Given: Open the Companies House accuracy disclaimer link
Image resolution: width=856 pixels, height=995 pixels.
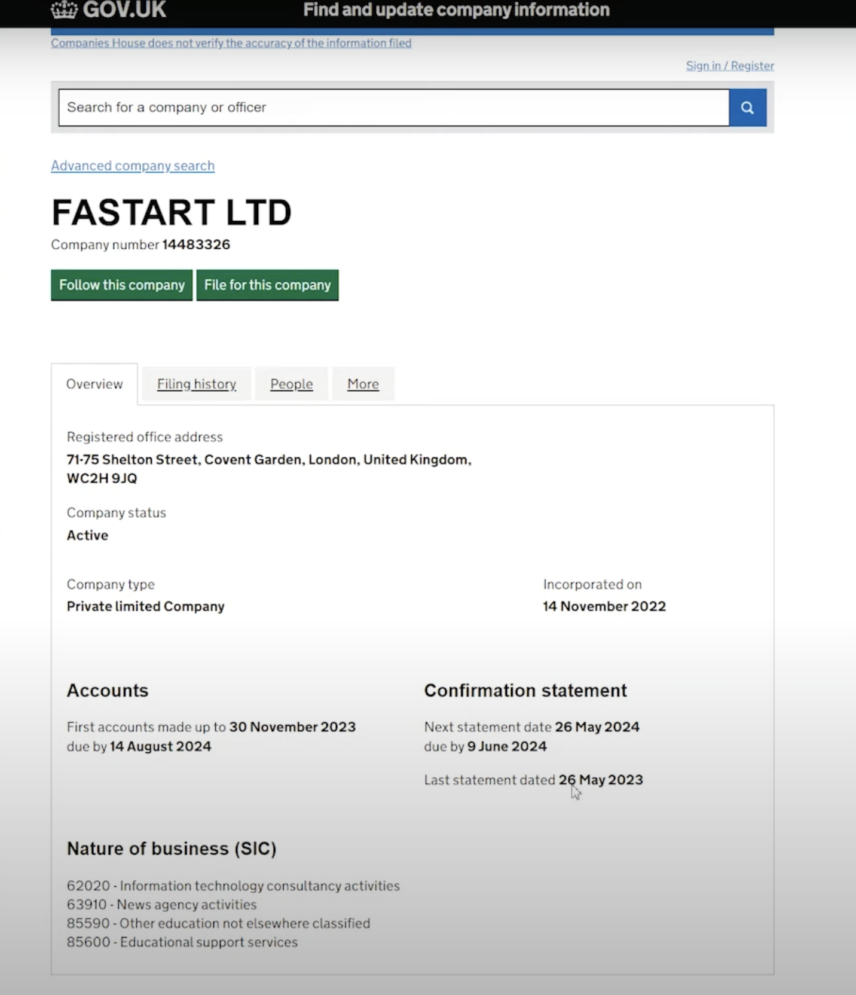Looking at the screenshot, I should click(231, 43).
